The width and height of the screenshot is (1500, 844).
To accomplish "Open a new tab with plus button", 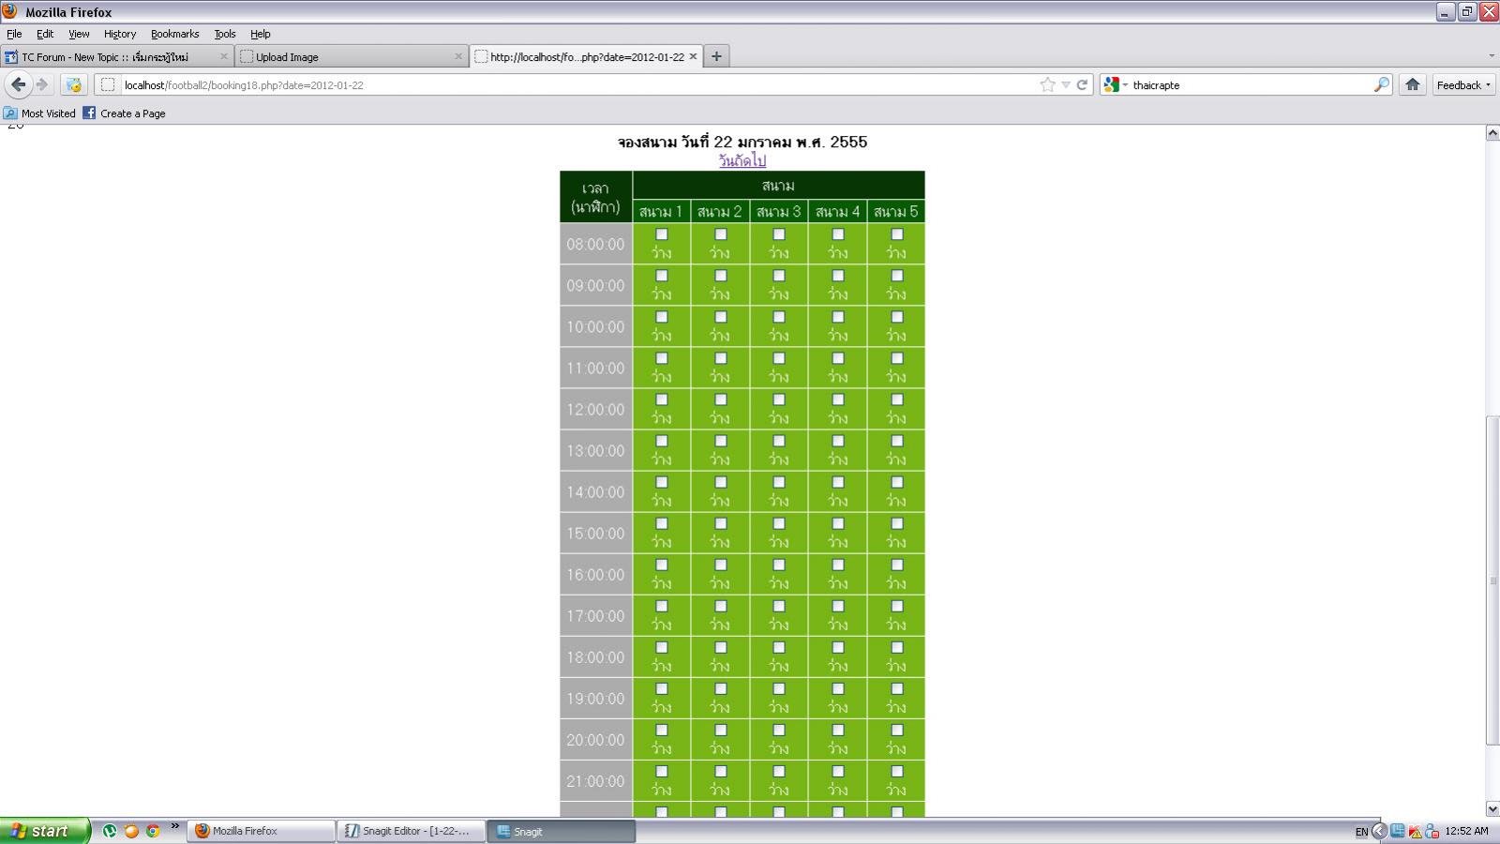I will 716,56.
